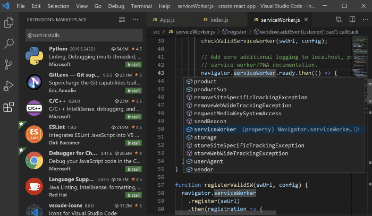Choose removeSiteSpecificTrackingException suggestion
372x216 pixels.
tap(274, 97)
